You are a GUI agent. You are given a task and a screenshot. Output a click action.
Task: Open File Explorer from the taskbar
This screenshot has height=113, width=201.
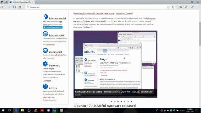[23, 110]
